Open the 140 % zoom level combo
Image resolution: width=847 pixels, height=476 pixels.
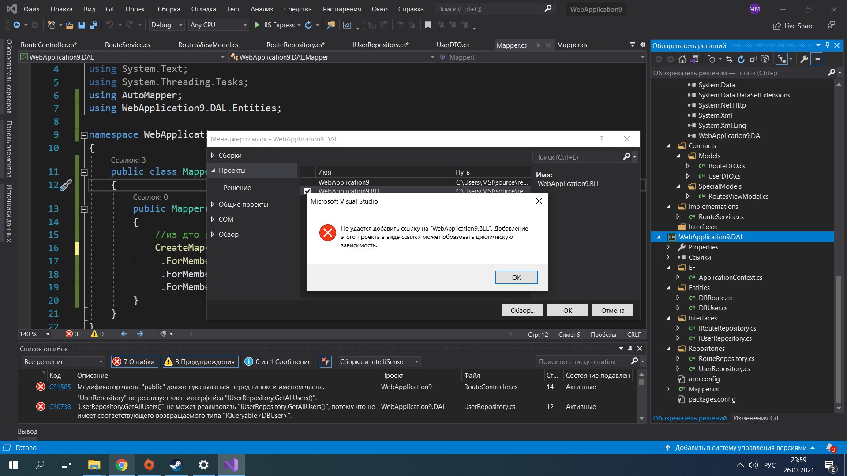click(x=35, y=334)
